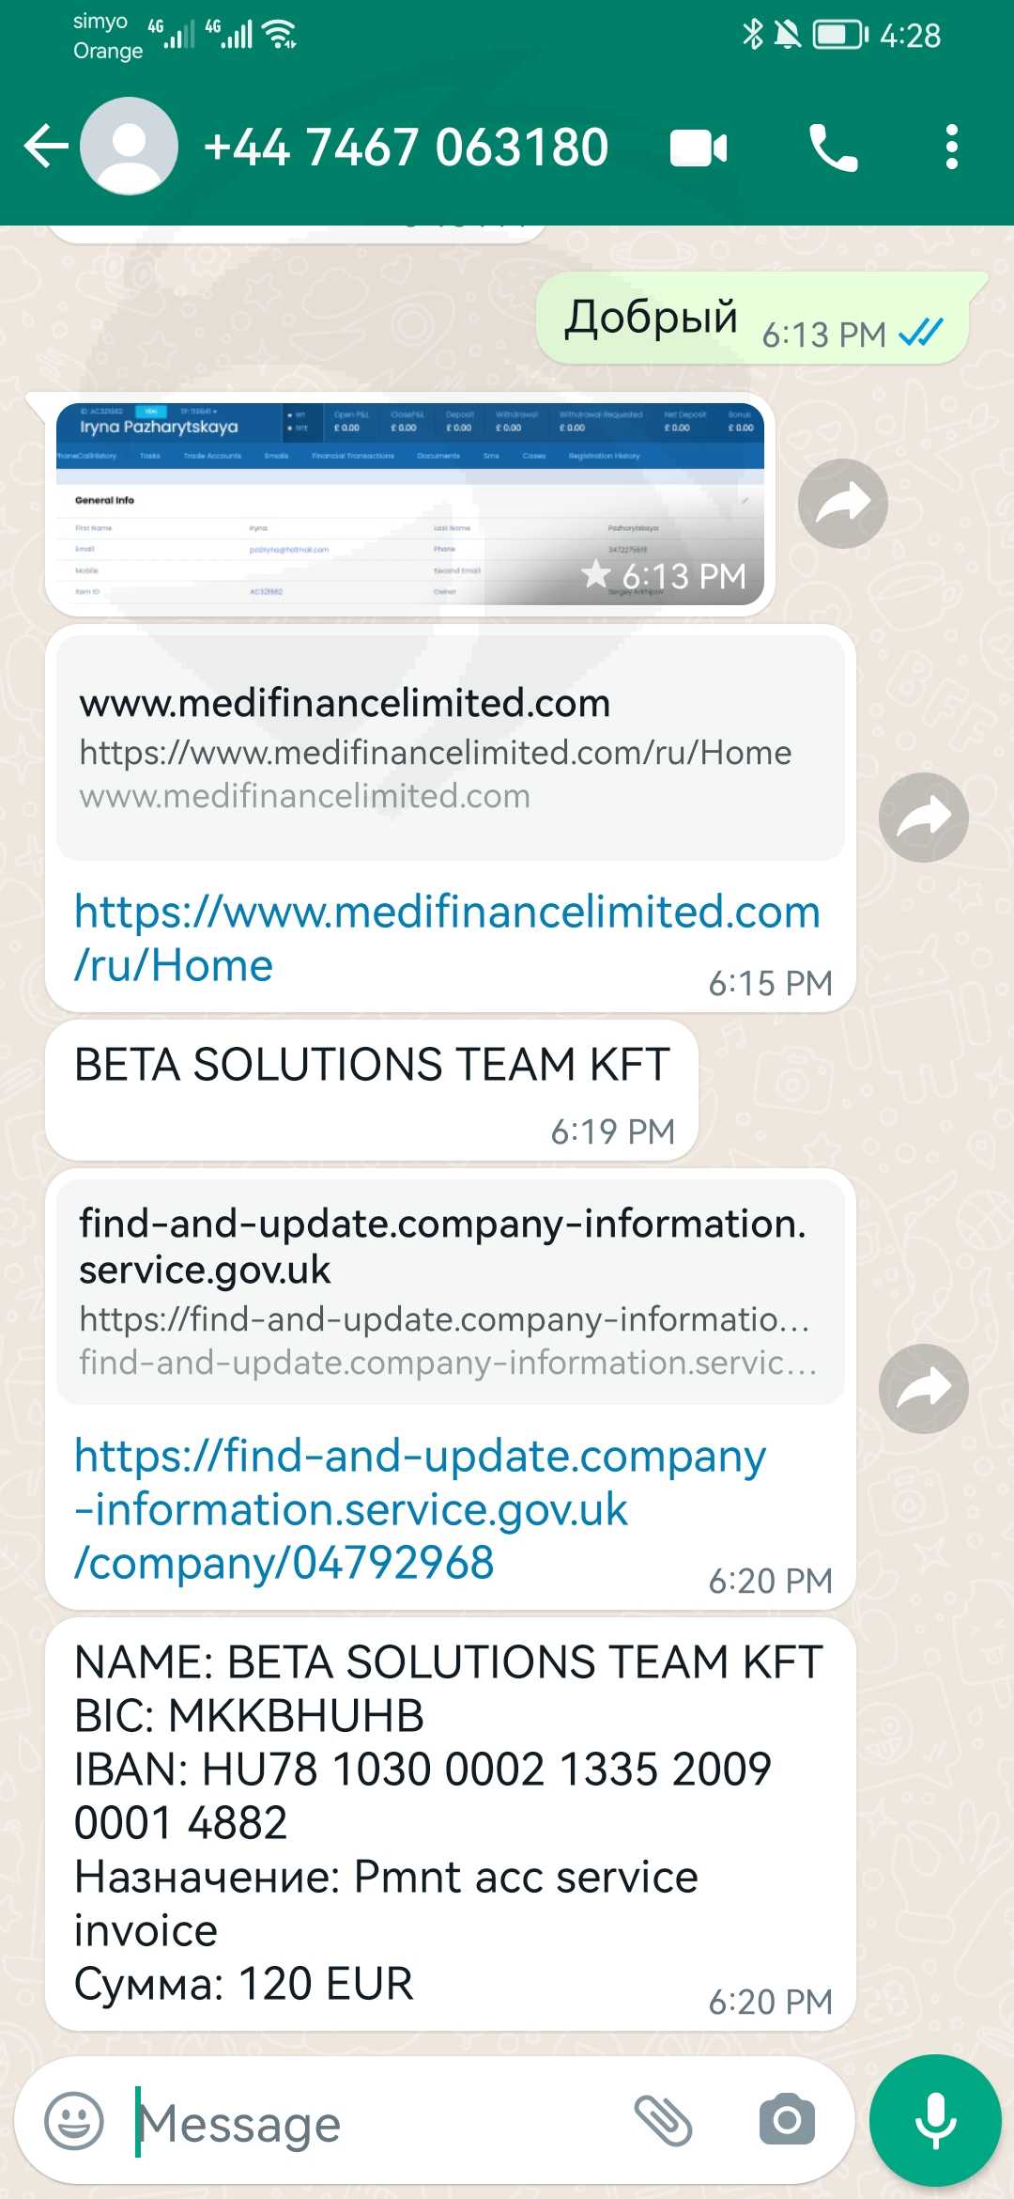
Task: Tap the microphone voice message button
Action: tap(935, 2121)
